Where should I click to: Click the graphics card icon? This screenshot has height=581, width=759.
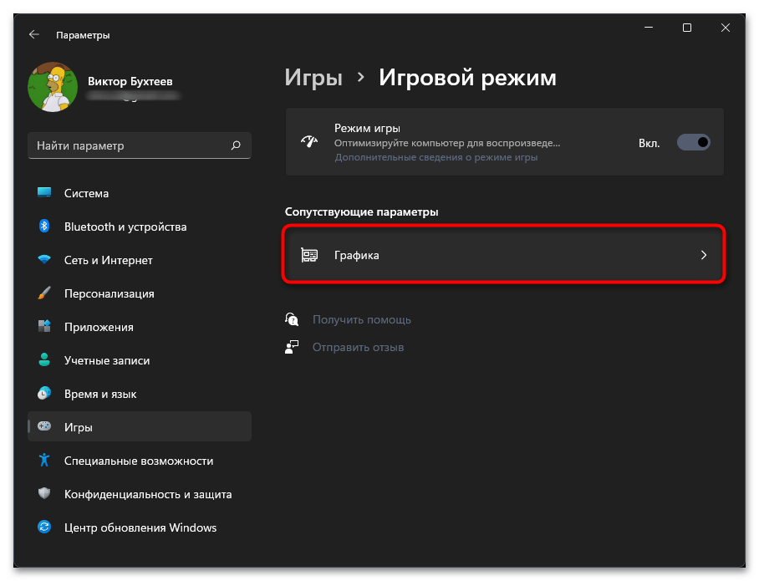point(309,255)
